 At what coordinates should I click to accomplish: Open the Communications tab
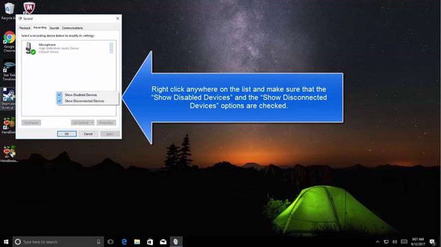(x=72, y=28)
